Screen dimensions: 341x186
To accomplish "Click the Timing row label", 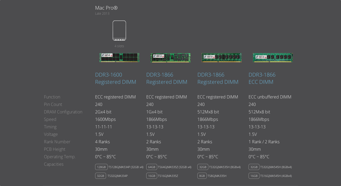I will pos(50,127).
